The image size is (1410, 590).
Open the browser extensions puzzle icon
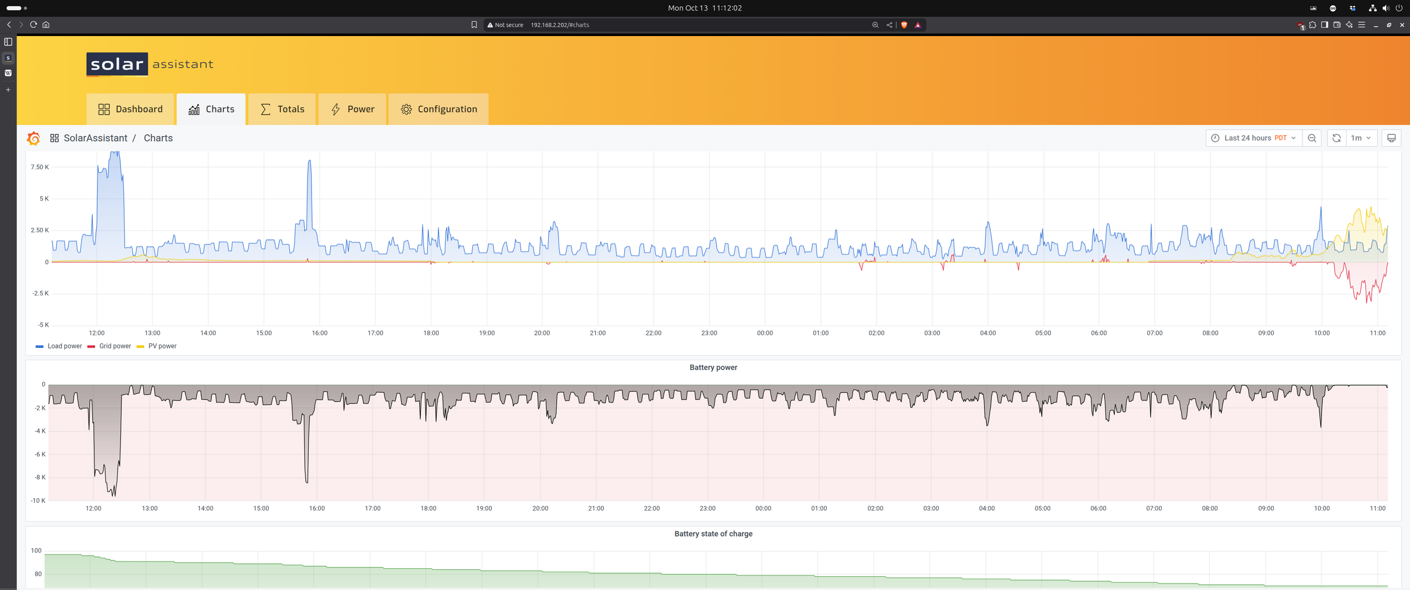(x=1313, y=25)
